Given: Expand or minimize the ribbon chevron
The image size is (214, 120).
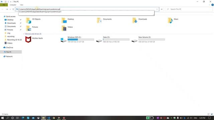Looking at the screenshot, I should (210, 5).
